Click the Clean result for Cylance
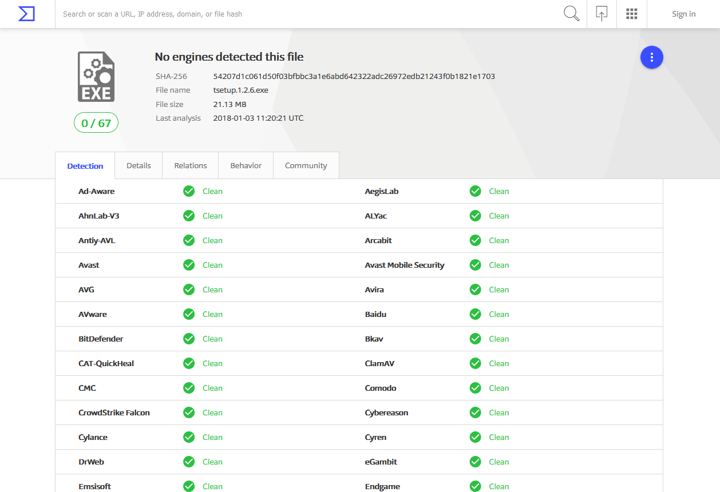This screenshot has width=720, height=492. (212, 437)
